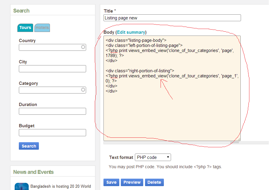Click the Country autocomplete field
This screenshot has height=190, width=273.
pyautogui.click(x=52, y=47)
